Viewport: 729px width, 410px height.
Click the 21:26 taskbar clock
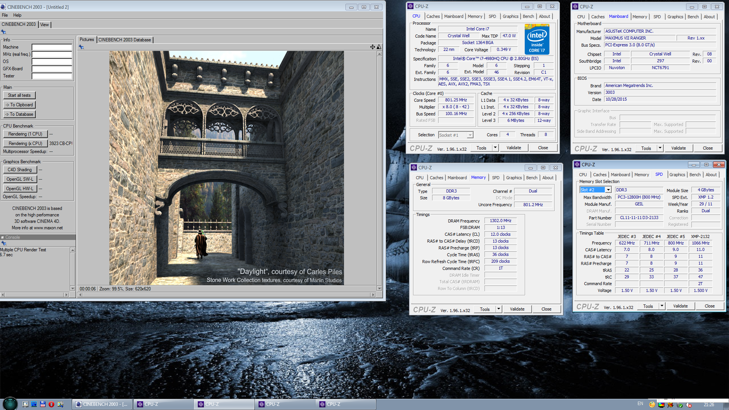coord(708,405)
